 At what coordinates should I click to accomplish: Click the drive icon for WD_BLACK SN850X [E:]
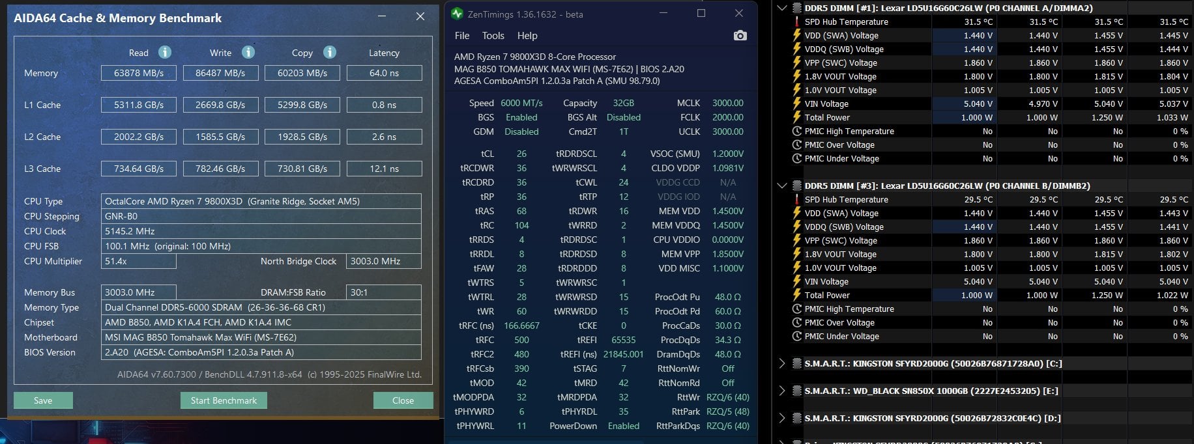[x=796, y=391]
